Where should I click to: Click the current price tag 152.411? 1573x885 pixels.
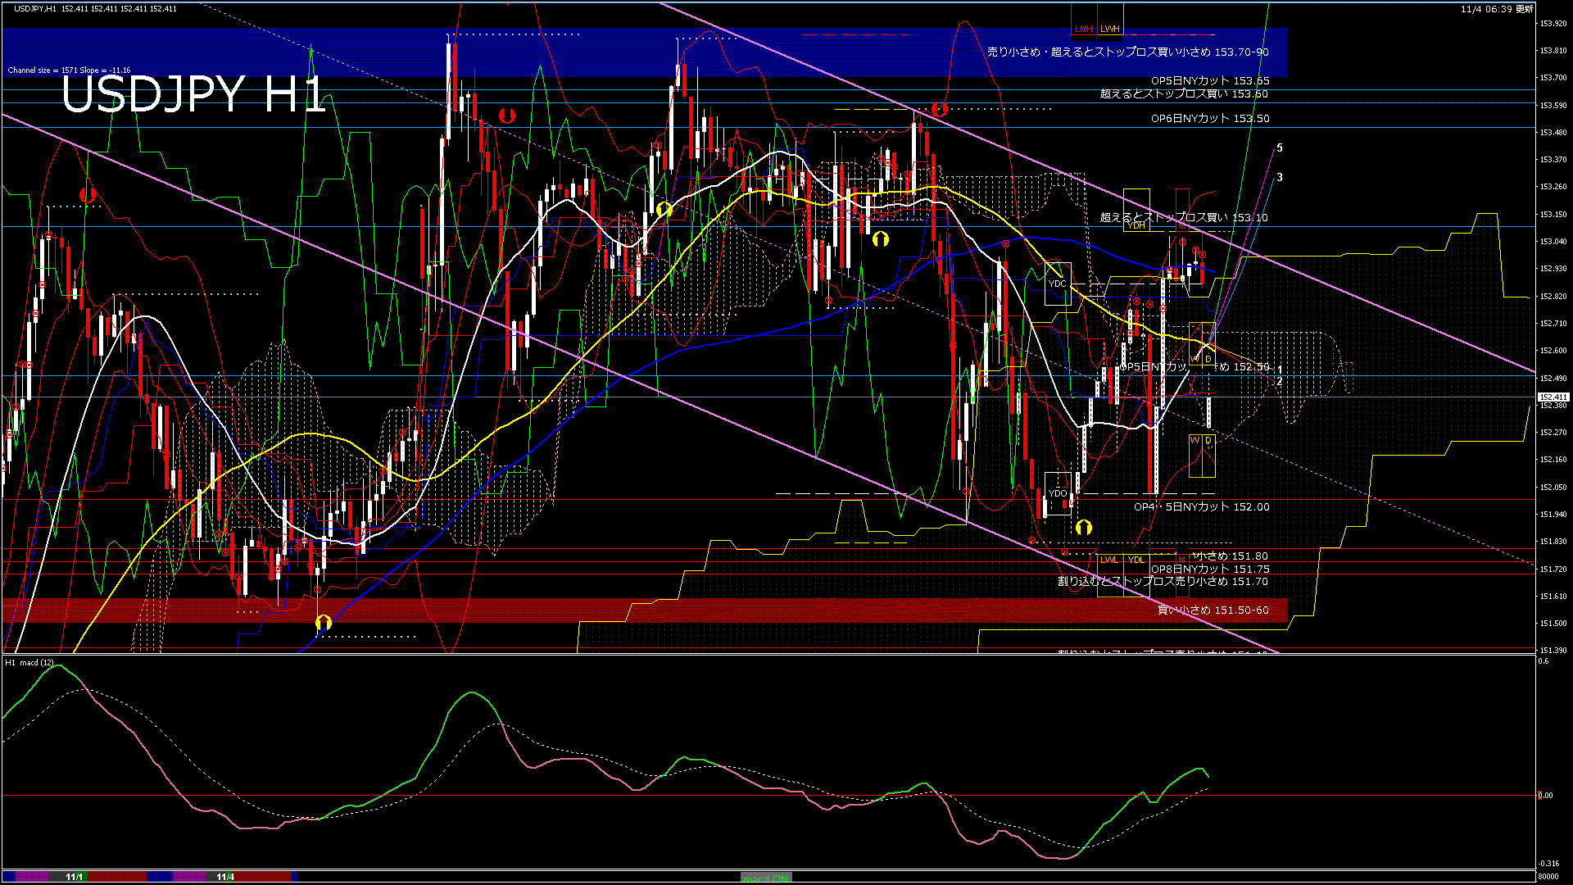(x=1553, y=397)
